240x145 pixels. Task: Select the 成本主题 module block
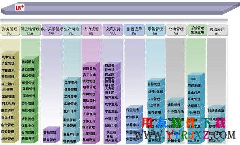111,104
